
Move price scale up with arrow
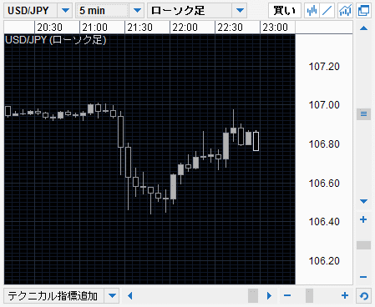[363, 28]
